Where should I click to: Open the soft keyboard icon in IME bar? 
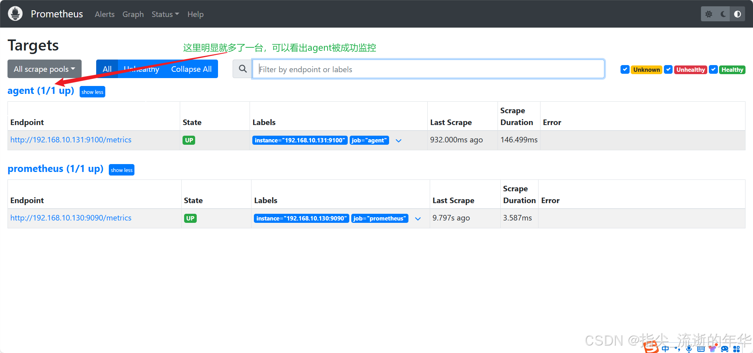click(x=701, y=349)
